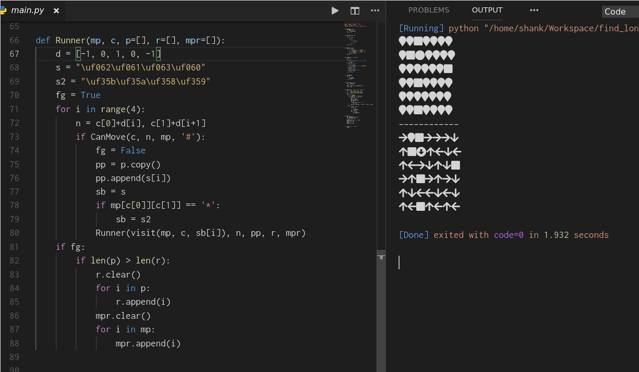639x372 pixels.
Task: Click the '[Done] exited with code=0' line
Action: point(503,235)
